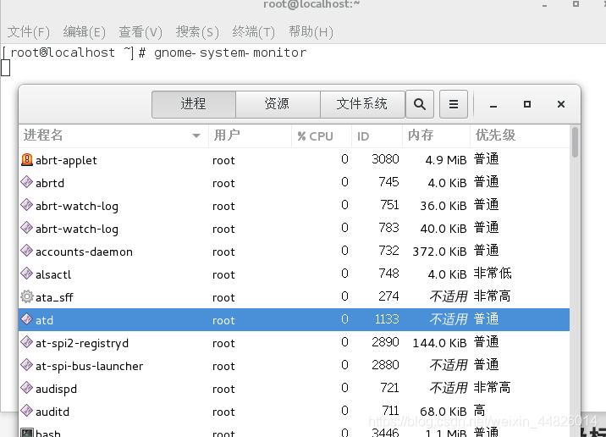Click the ata_sff gear icon
The height and width of the screenshot is (437, 606).
(x=27, y=296)
